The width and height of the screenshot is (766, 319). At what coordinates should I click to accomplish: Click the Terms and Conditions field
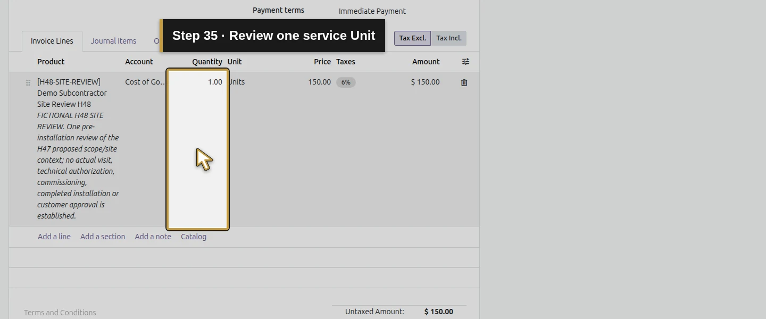[60, 313]
